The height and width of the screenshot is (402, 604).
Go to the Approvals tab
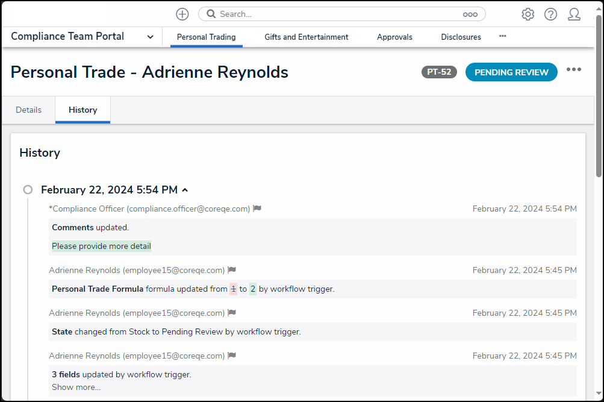394,37
